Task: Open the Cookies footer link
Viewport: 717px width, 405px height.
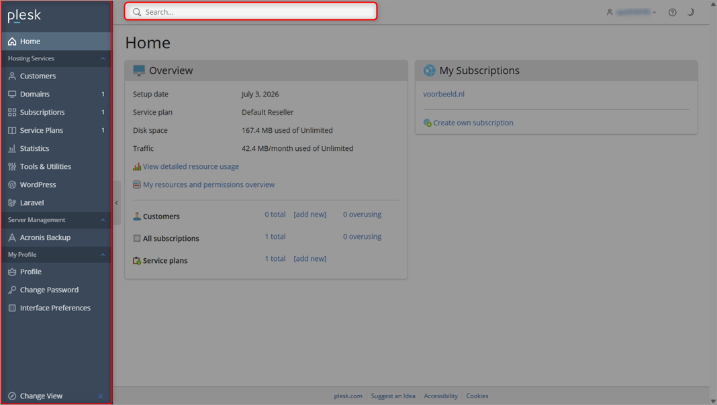Action: [x=477, y=396]
